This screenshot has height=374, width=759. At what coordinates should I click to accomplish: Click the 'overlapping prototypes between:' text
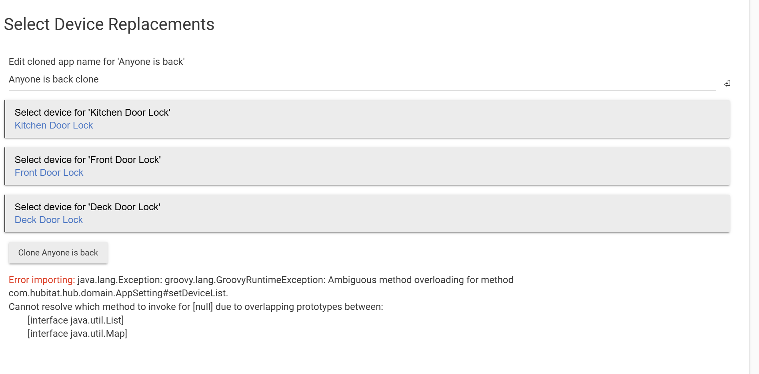pos(313,307)
